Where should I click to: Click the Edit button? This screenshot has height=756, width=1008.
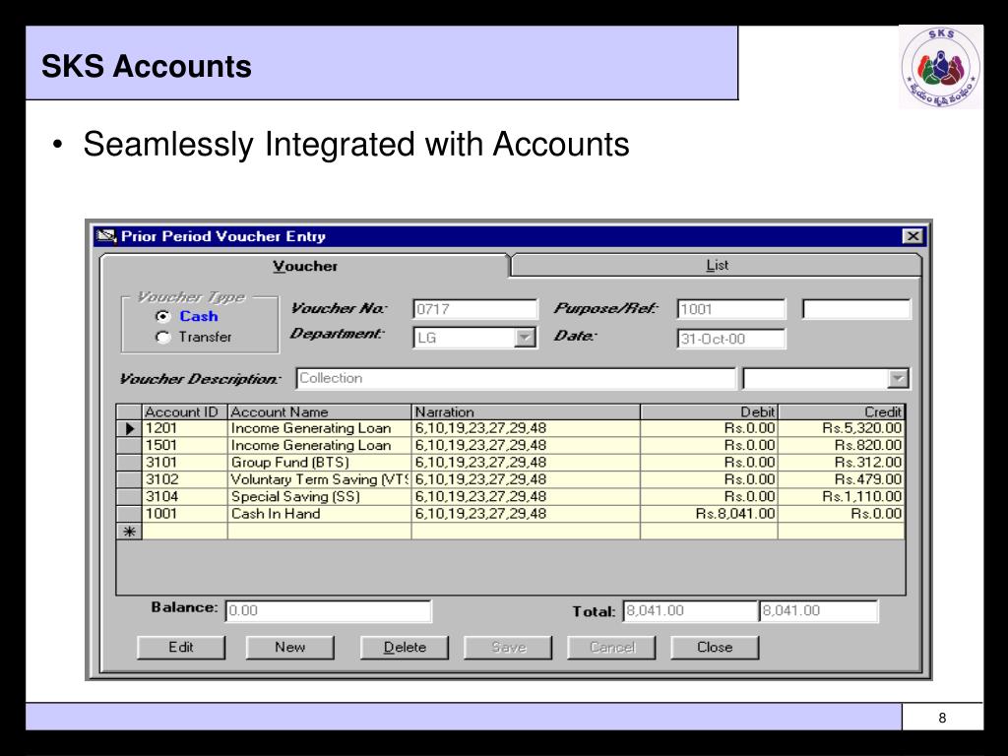181,648
